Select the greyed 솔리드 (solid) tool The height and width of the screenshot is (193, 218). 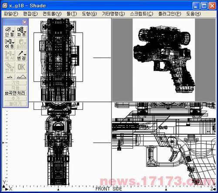21,44
